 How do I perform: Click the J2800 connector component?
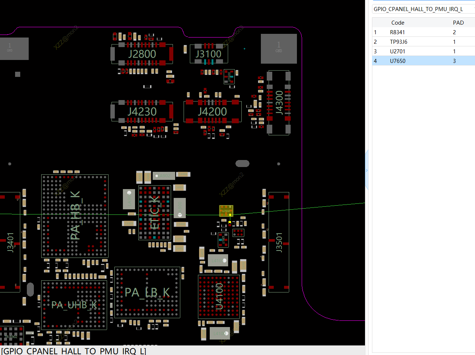[142, 54]
